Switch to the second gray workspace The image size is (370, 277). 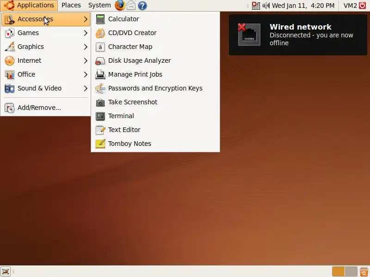pyautogui.click(x=351, y=271)
